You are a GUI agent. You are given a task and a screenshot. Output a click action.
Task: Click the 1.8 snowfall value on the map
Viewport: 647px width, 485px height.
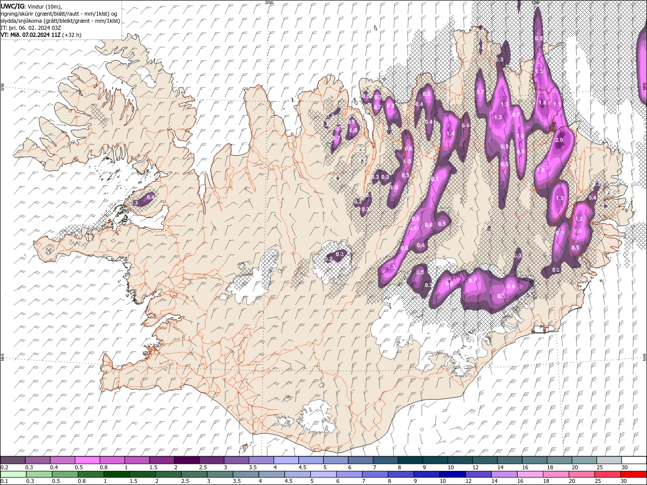tap(543, 103)
